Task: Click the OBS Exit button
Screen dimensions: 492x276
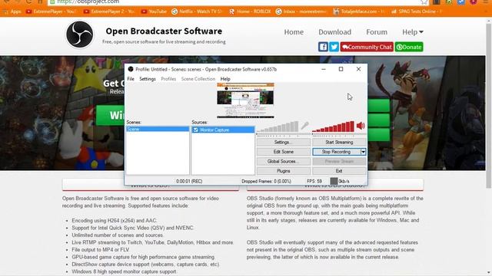Action: (x=339, y=171)
